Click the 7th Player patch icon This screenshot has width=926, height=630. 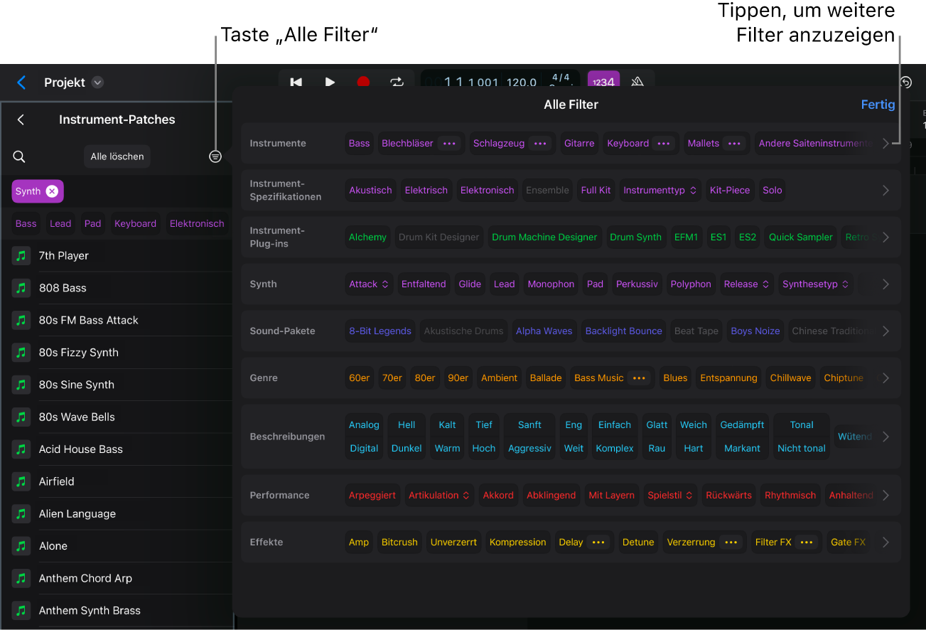coord(21,256)
